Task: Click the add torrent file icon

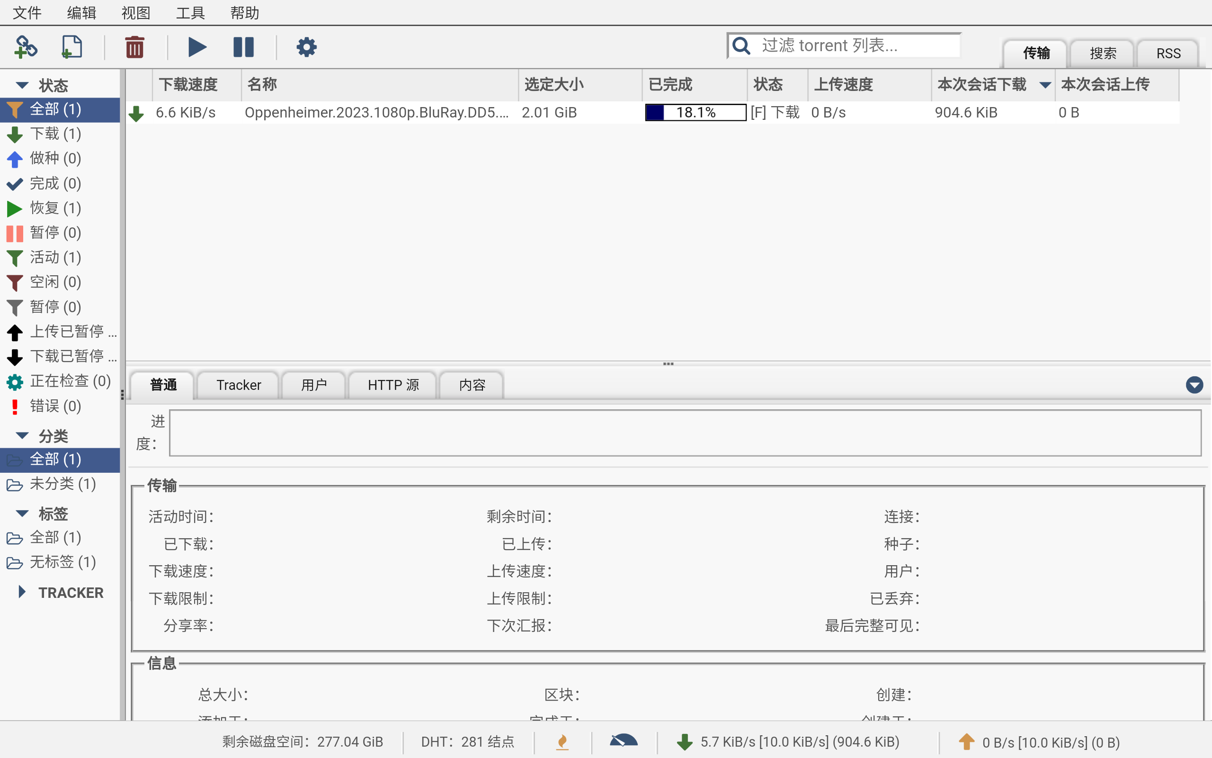Action: (x=71, y=47)
